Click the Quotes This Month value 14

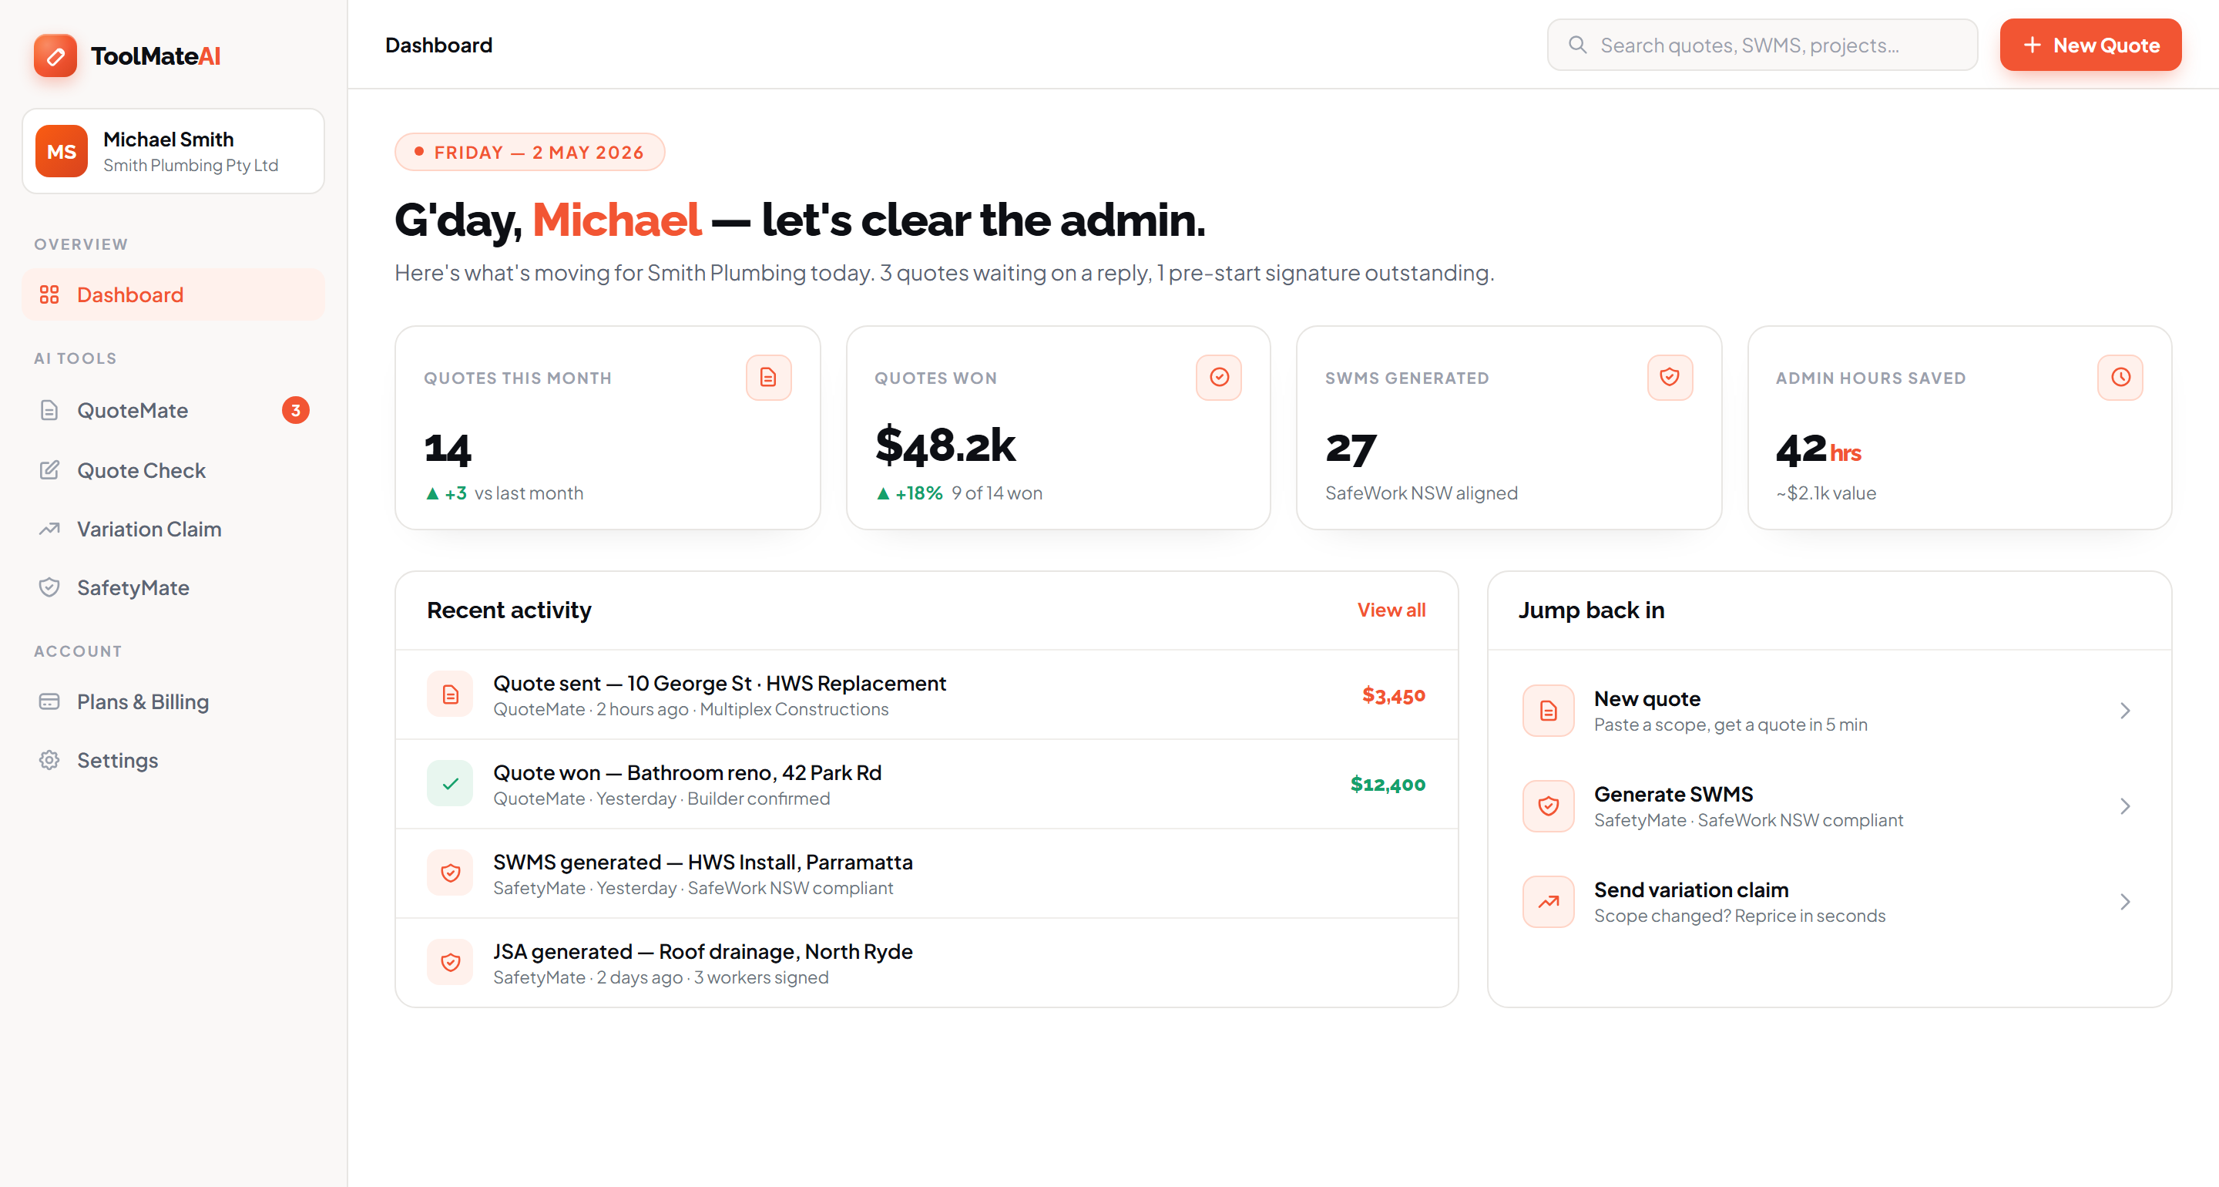(x=448, y=449)
